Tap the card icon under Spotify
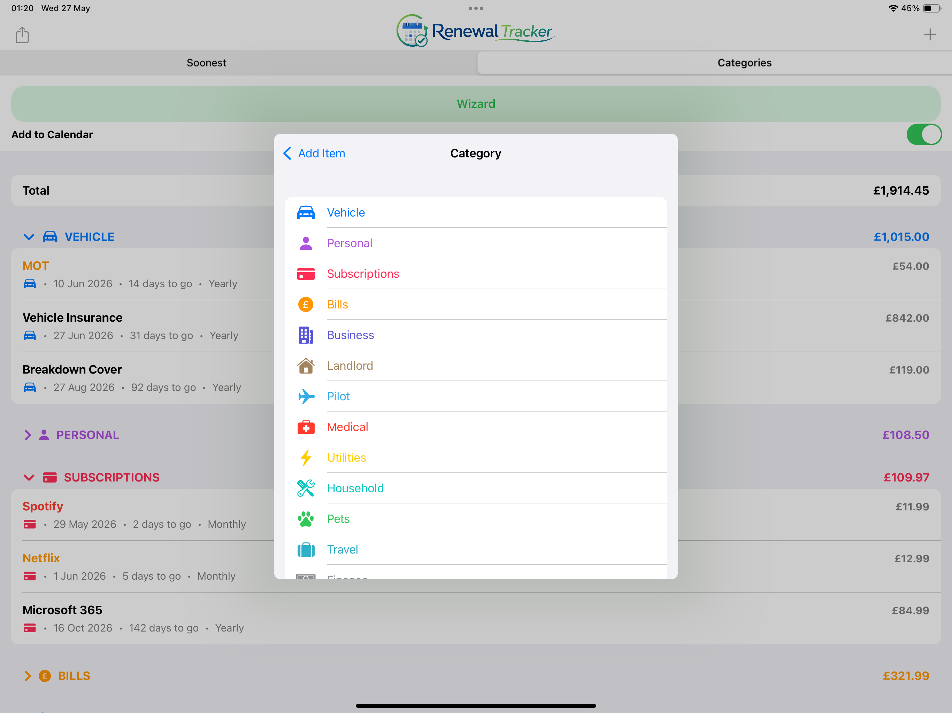The width and height of the screenshot is (952, 713). 30,524
